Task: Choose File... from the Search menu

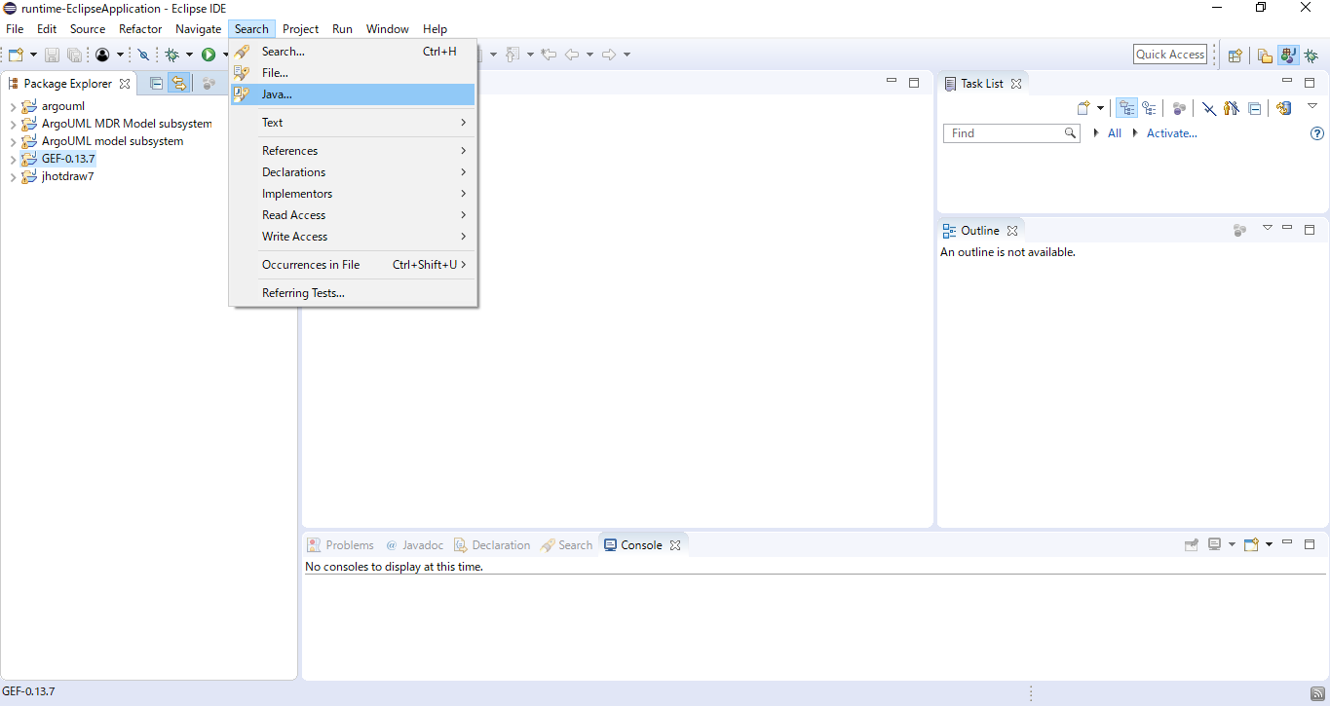Action: 353,73
